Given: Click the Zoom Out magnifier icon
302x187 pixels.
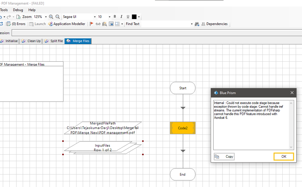Looking at the screenshot, I should click(57, 17).
